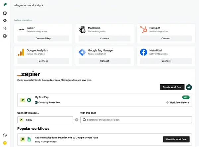Click the AA account avatar beside Create workflow
Viewport: 199px width, 147px height.
pyautogui.click(x=189, y=87)
